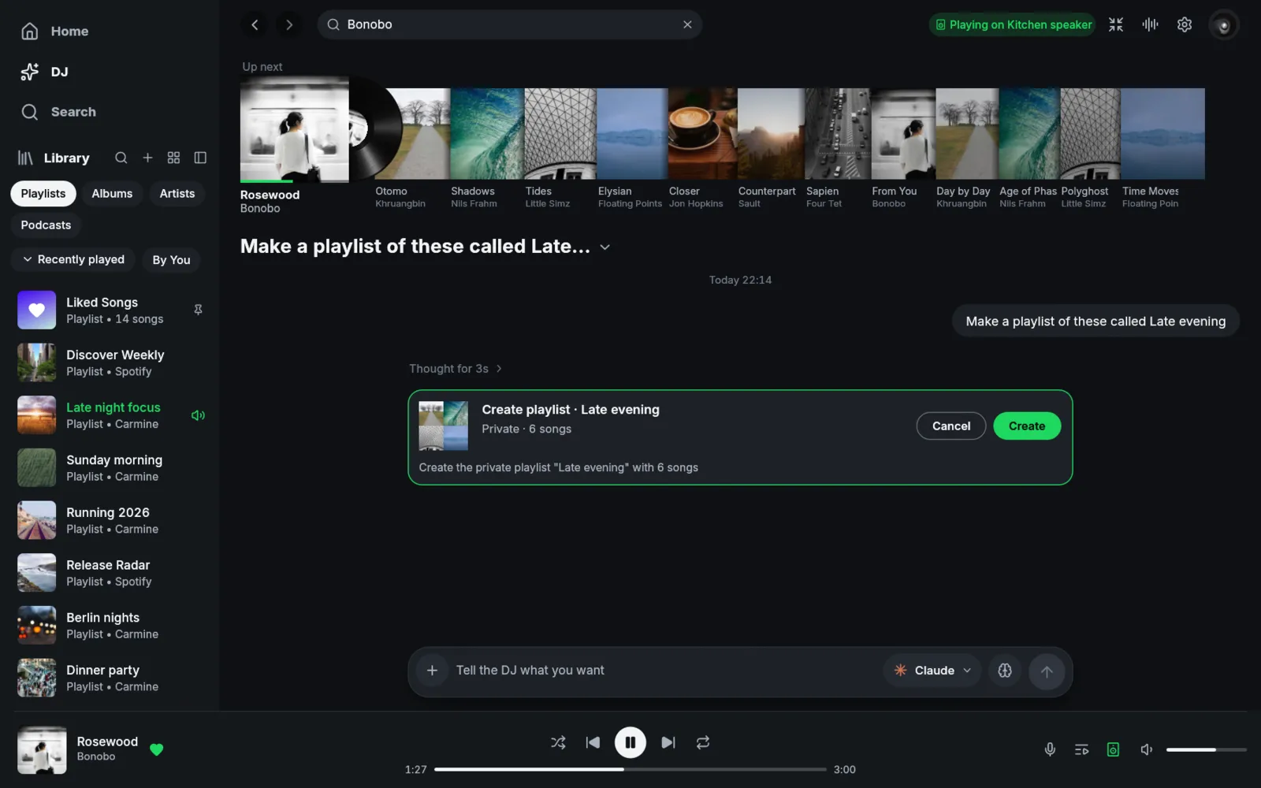This screenshot has width=1261, height=788.
Task: Exit the expanded view with the collapse icon
Action: tap(1116, 24)
